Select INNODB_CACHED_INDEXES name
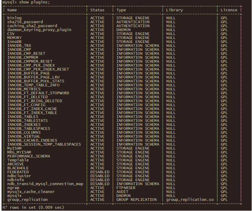Viewport: 252px width, 211px height. tap(32, 140)
